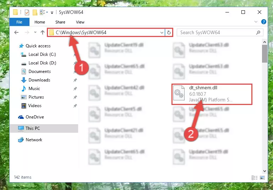Screen dimensions: 273x190
Task: Click the address bar path C:\Windows\SysWOW64
Action: coord(81,32)
